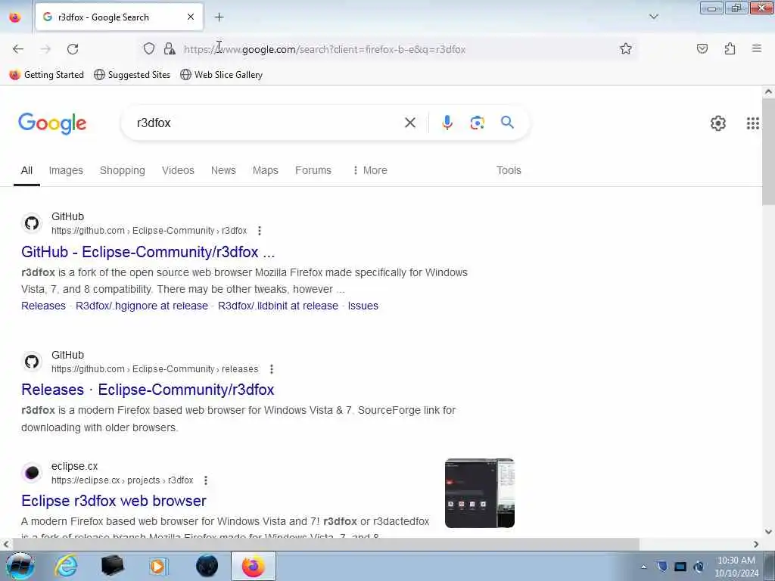Open the list all tabs chevron
The height and width of the screenshot is (581, 775).
(x=653, y=17)
